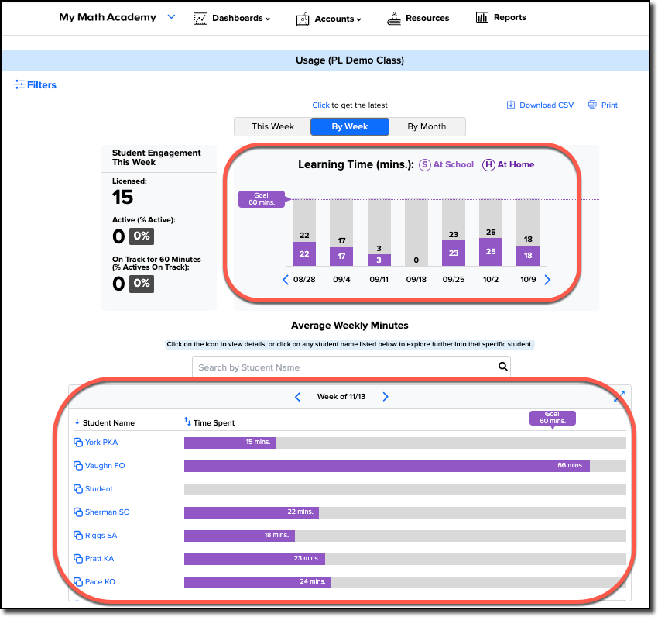The image size is (658, 617).
Task: Click the Week of 11/13 label
Action: click(x=341, y=397)
